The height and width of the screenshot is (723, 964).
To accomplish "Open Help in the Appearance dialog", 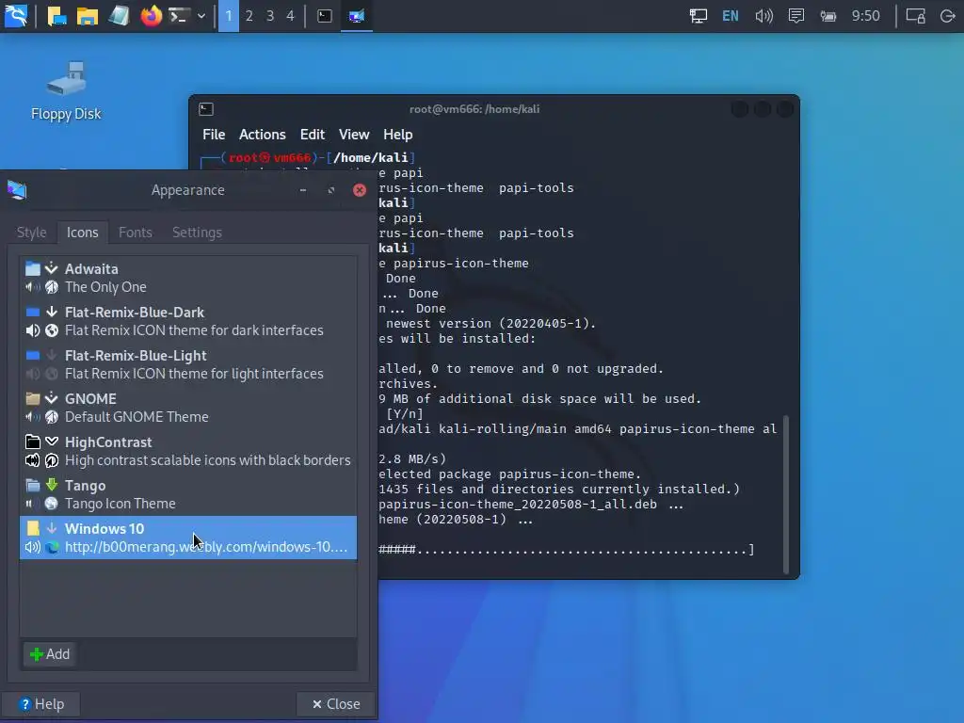I will [41, 704].
